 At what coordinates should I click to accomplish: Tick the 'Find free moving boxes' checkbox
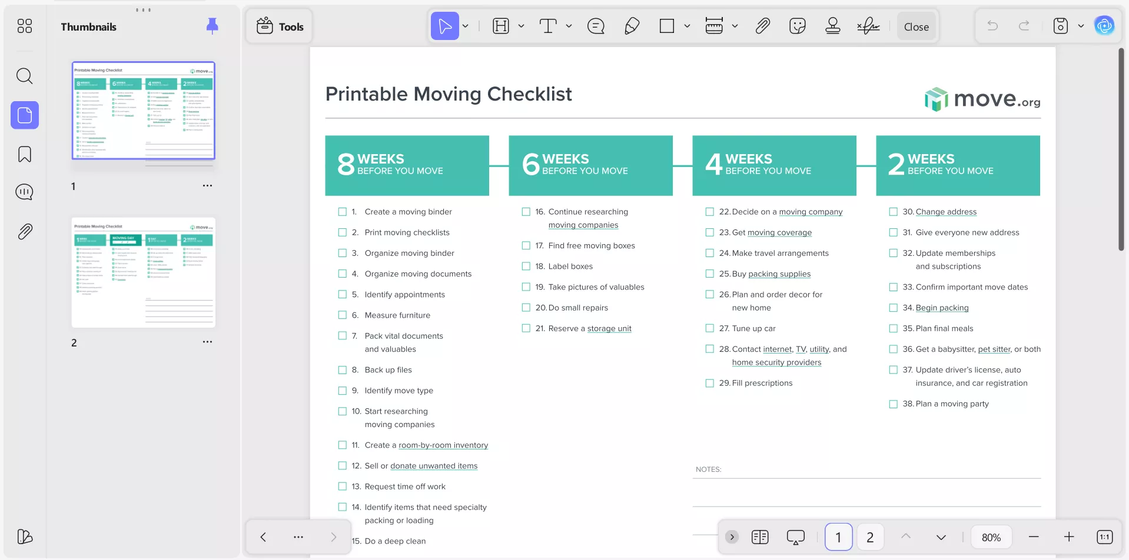(x=526, y=246)
